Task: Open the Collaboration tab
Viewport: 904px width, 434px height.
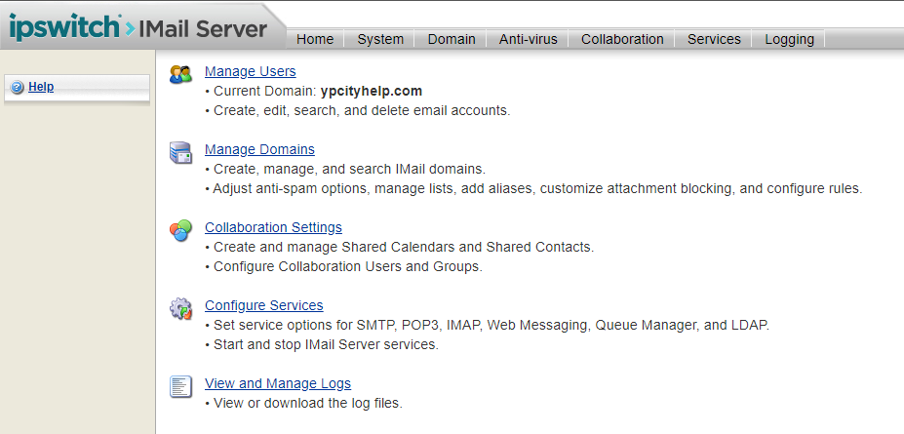Action: click(x=622, y=39)
